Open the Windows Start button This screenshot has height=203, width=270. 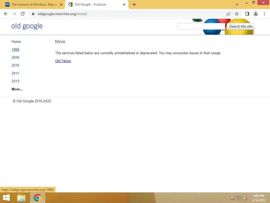pyautogui.click(x=6, y=198)
